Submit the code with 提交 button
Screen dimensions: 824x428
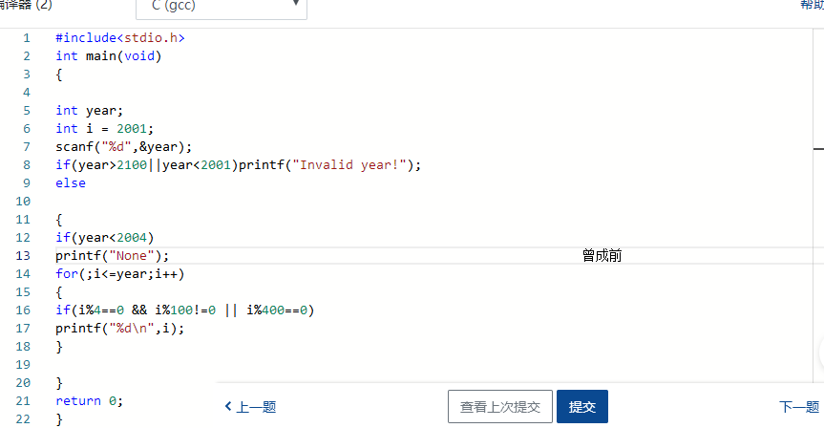coord(581,407)
